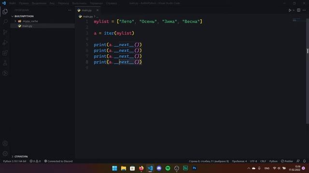Open Wi-Fi network tray icon
This screenshot has height=173, width=309.
click(274, 168)
